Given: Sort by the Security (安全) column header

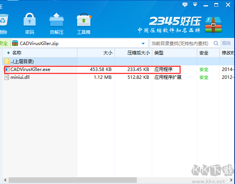Looking at the screenshot, I should point(208,53).
